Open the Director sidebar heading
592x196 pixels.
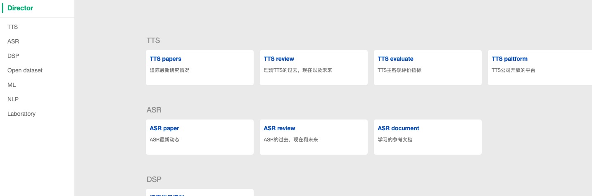click(20, 8)
